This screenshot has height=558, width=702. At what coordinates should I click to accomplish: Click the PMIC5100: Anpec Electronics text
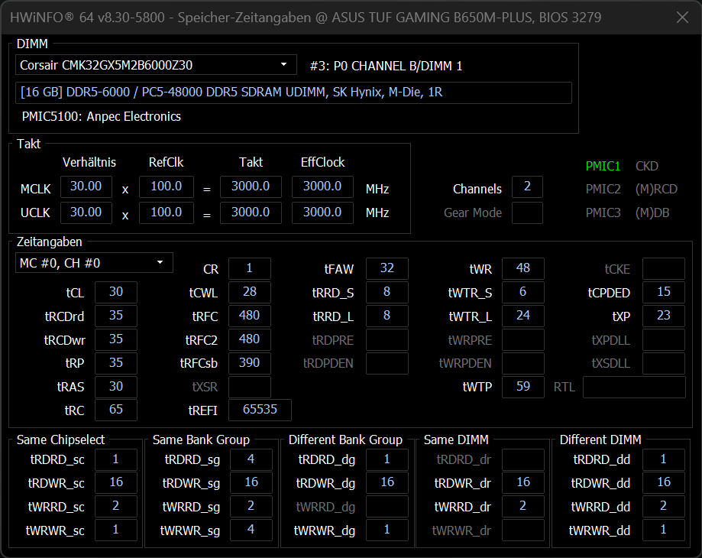click(x=101, y=116)
